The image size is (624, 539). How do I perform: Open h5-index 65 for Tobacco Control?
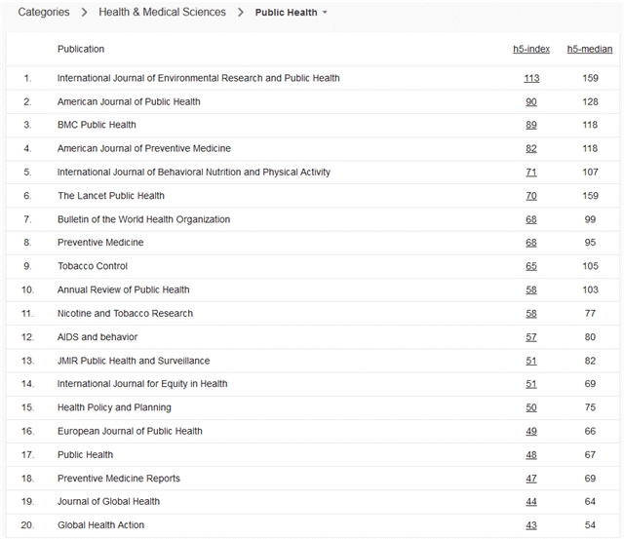(x=531, y=266)
